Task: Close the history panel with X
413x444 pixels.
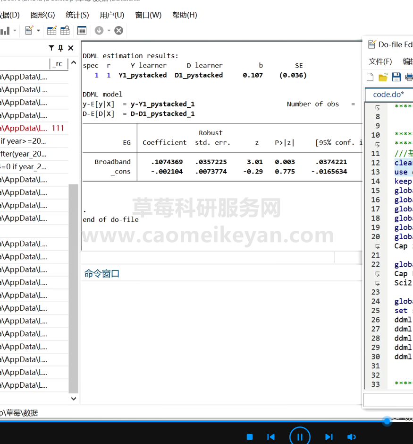Action: [71, 48]
